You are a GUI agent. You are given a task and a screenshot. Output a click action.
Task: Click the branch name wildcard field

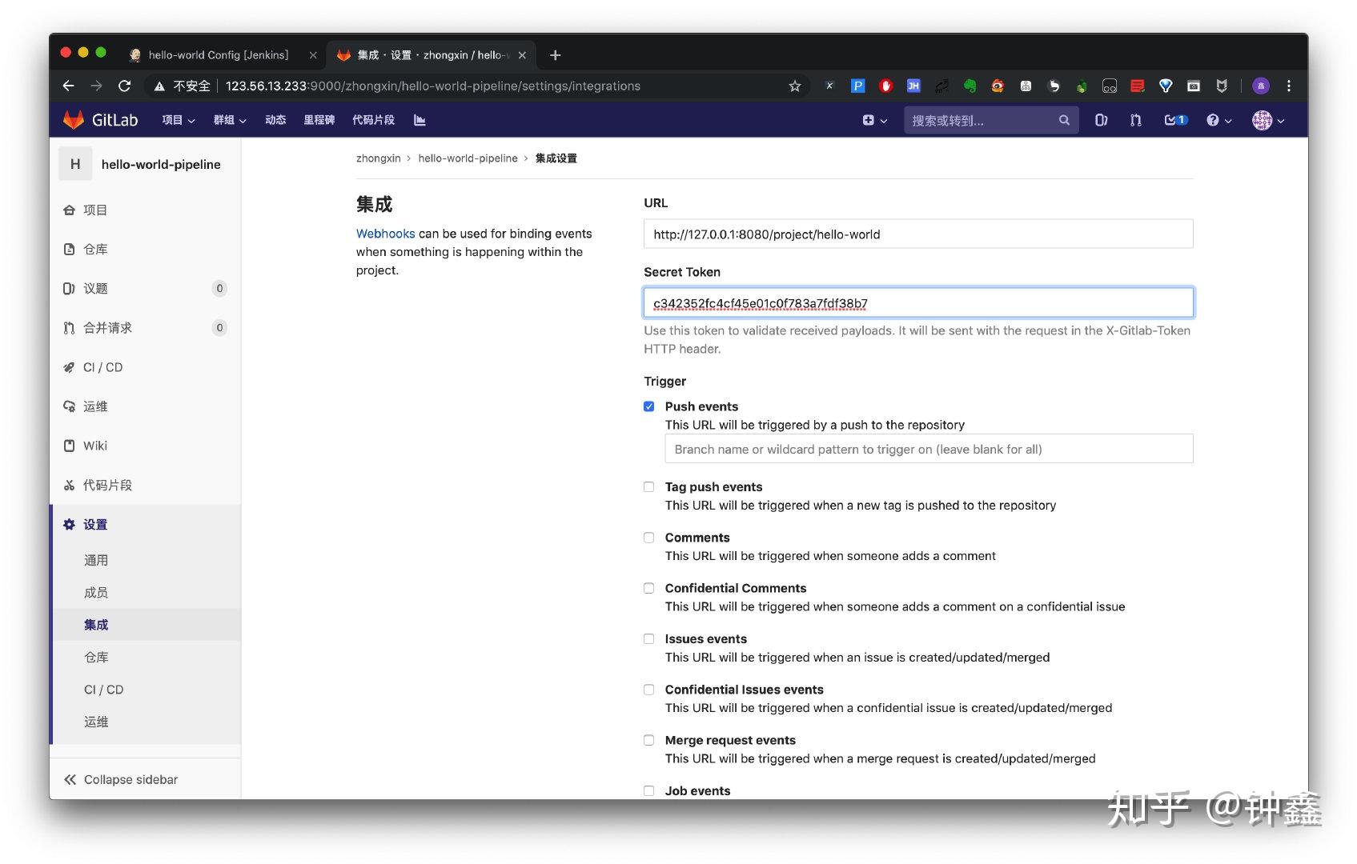pyautogui.click(x=929, y=449)
